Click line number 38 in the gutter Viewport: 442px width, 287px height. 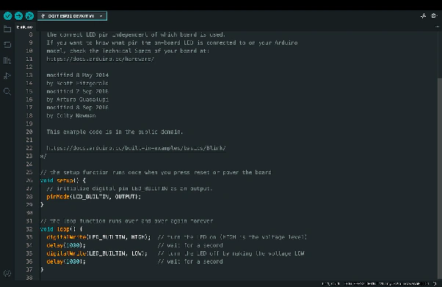coord(29,277)
